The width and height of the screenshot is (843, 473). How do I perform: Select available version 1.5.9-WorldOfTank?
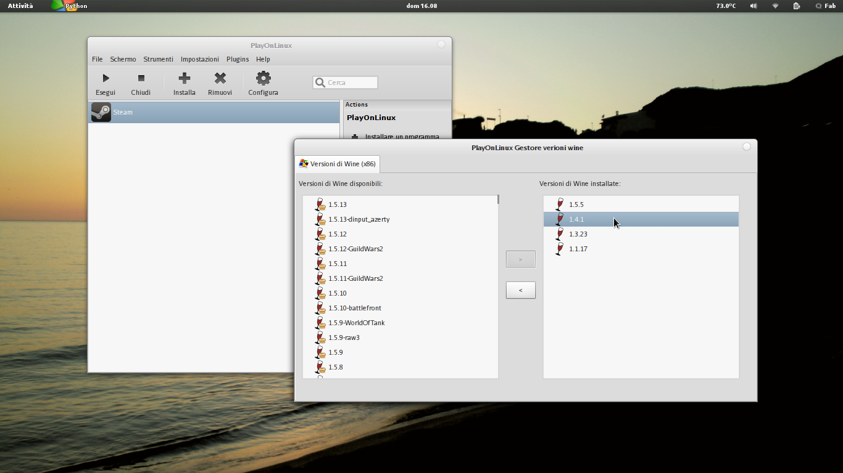[x=401, y=323]
